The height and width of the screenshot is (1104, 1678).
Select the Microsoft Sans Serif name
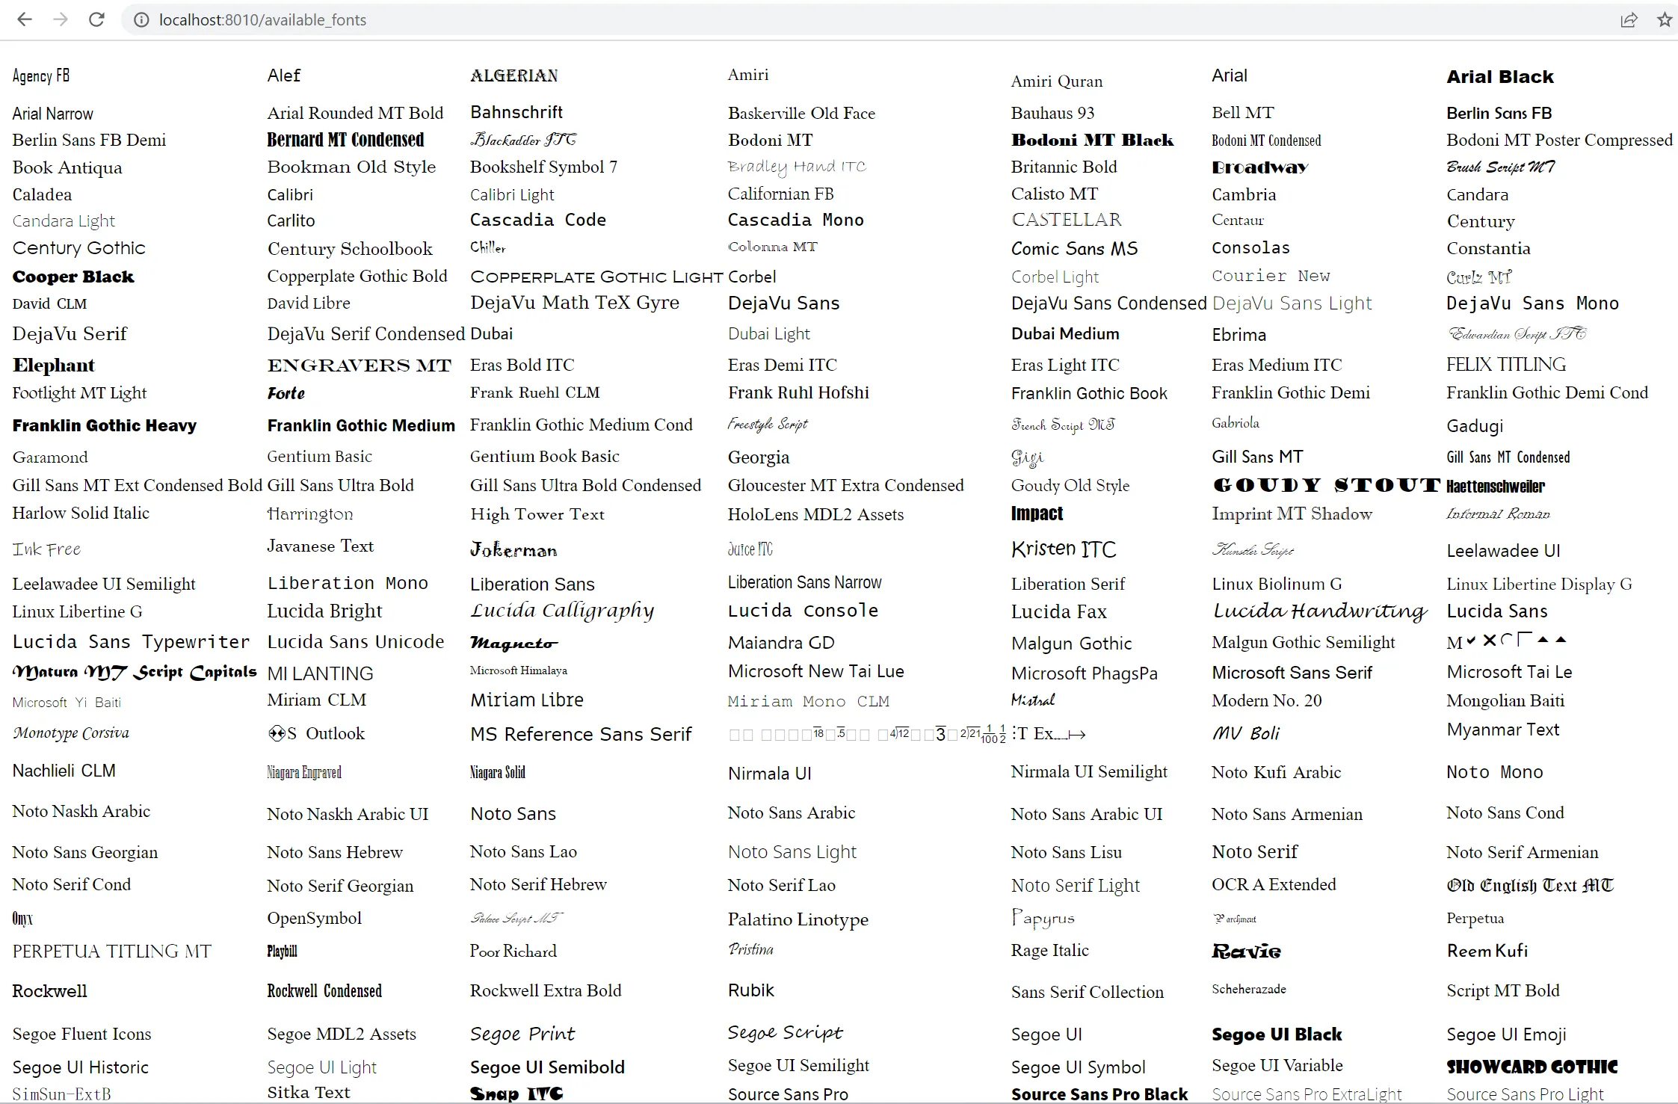(x=1292, y=673)
